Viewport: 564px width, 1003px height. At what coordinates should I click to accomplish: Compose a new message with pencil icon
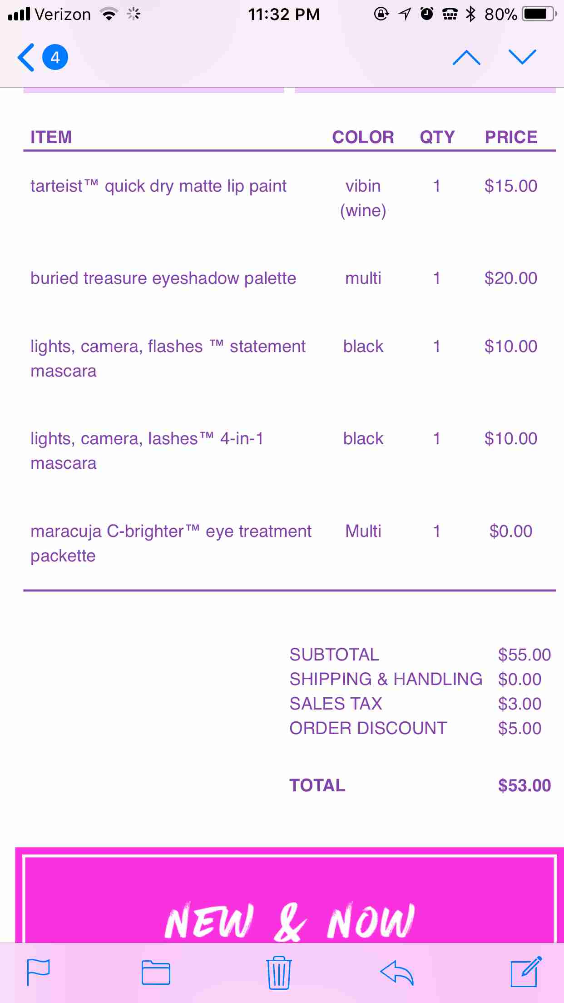tap(526, 972)
